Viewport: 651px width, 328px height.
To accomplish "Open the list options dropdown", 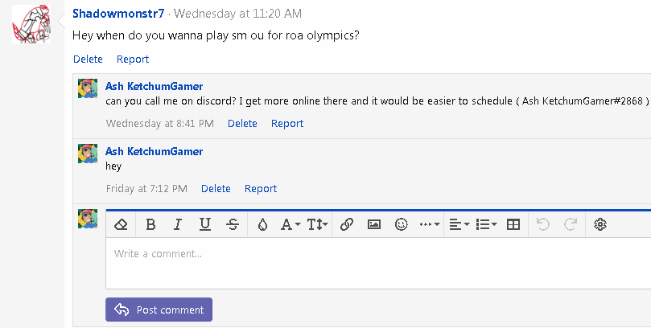I will pyautogui.click(x=486, y=225).
